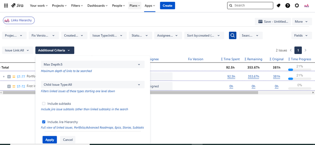This screenshot has height=145, width=315.
Task: Open the Dashboards menu
Action: point(97,6)
